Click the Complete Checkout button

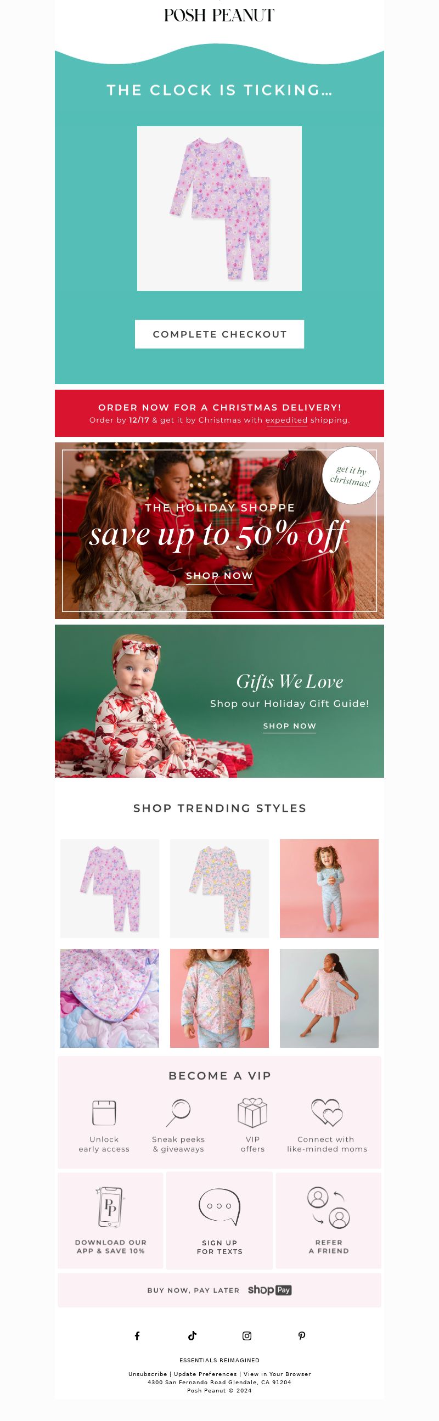click(219, 334)
